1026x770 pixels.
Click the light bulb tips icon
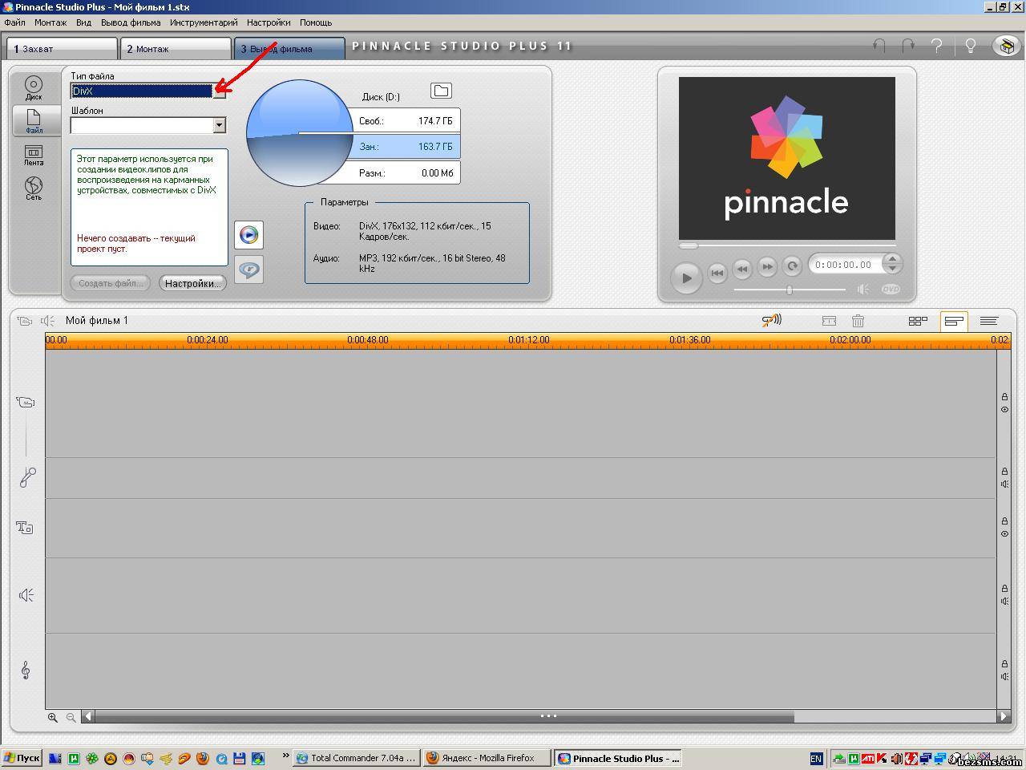click(970, 46)
